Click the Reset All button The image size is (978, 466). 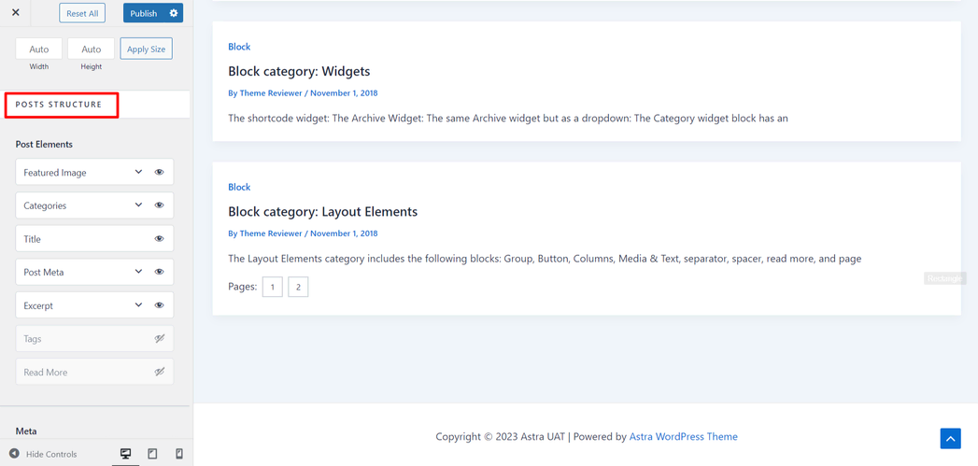[82, 13]
